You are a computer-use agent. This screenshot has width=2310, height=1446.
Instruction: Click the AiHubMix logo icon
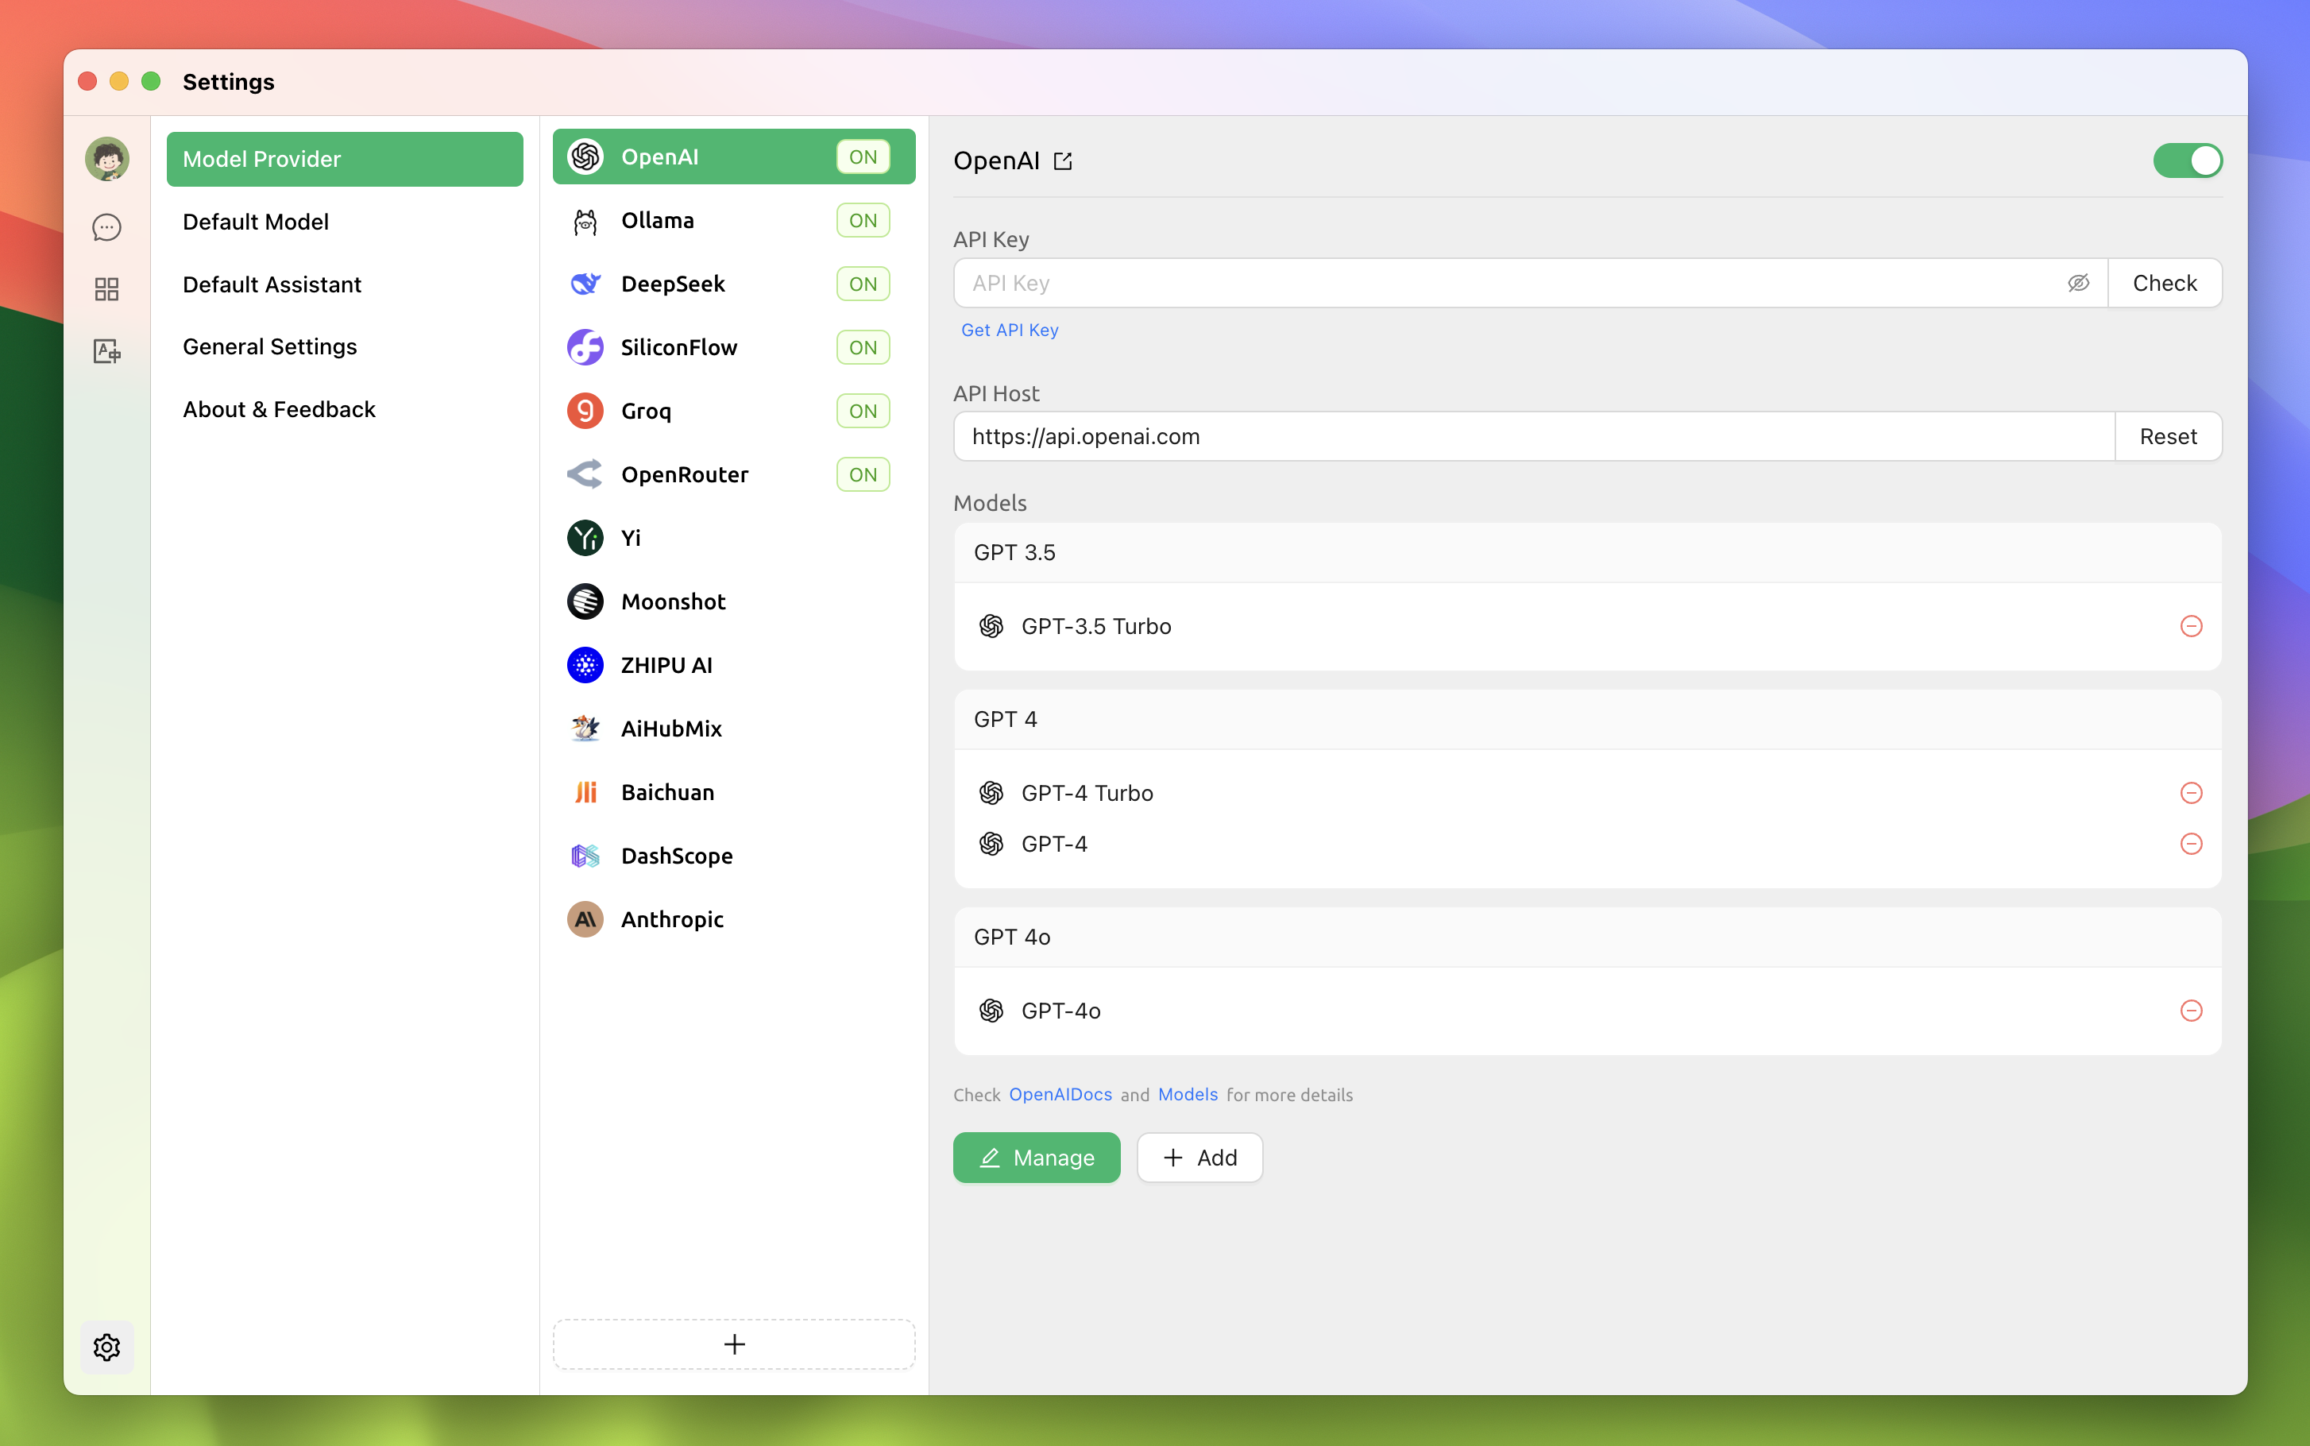click(585, 729)
